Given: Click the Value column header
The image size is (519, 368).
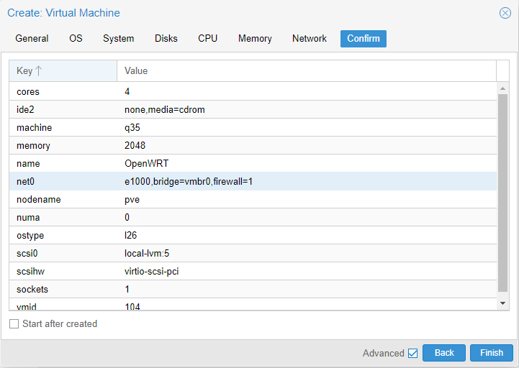Looking at the screenshot, I should pyautogui.click(x=306, y=71).
